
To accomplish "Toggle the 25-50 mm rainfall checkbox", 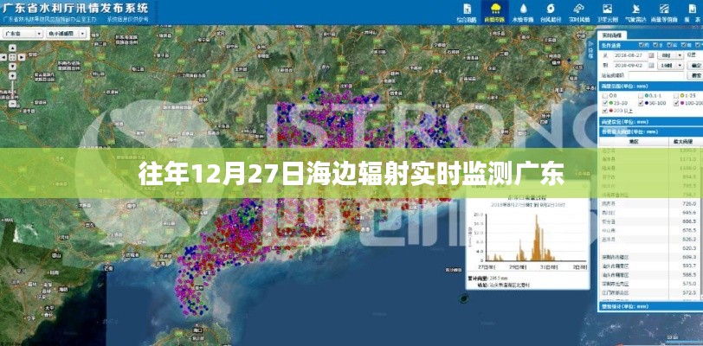I will [605, 103].
